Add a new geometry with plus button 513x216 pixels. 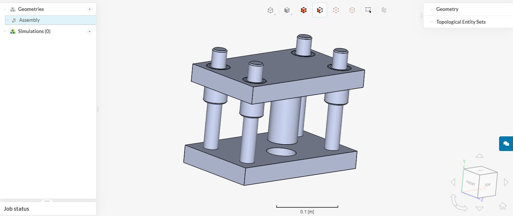[89, 9]
